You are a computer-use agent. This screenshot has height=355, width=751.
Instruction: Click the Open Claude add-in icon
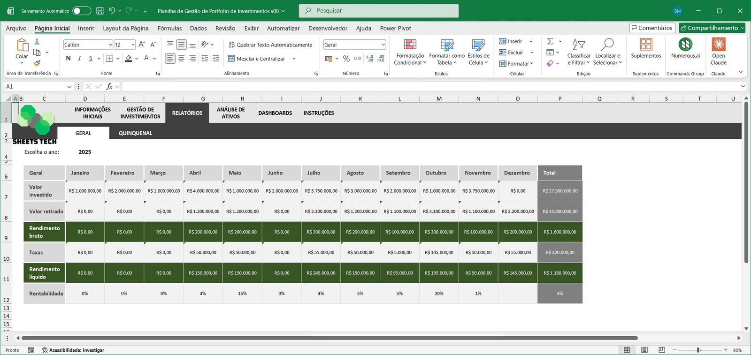(x=718, y=45)
